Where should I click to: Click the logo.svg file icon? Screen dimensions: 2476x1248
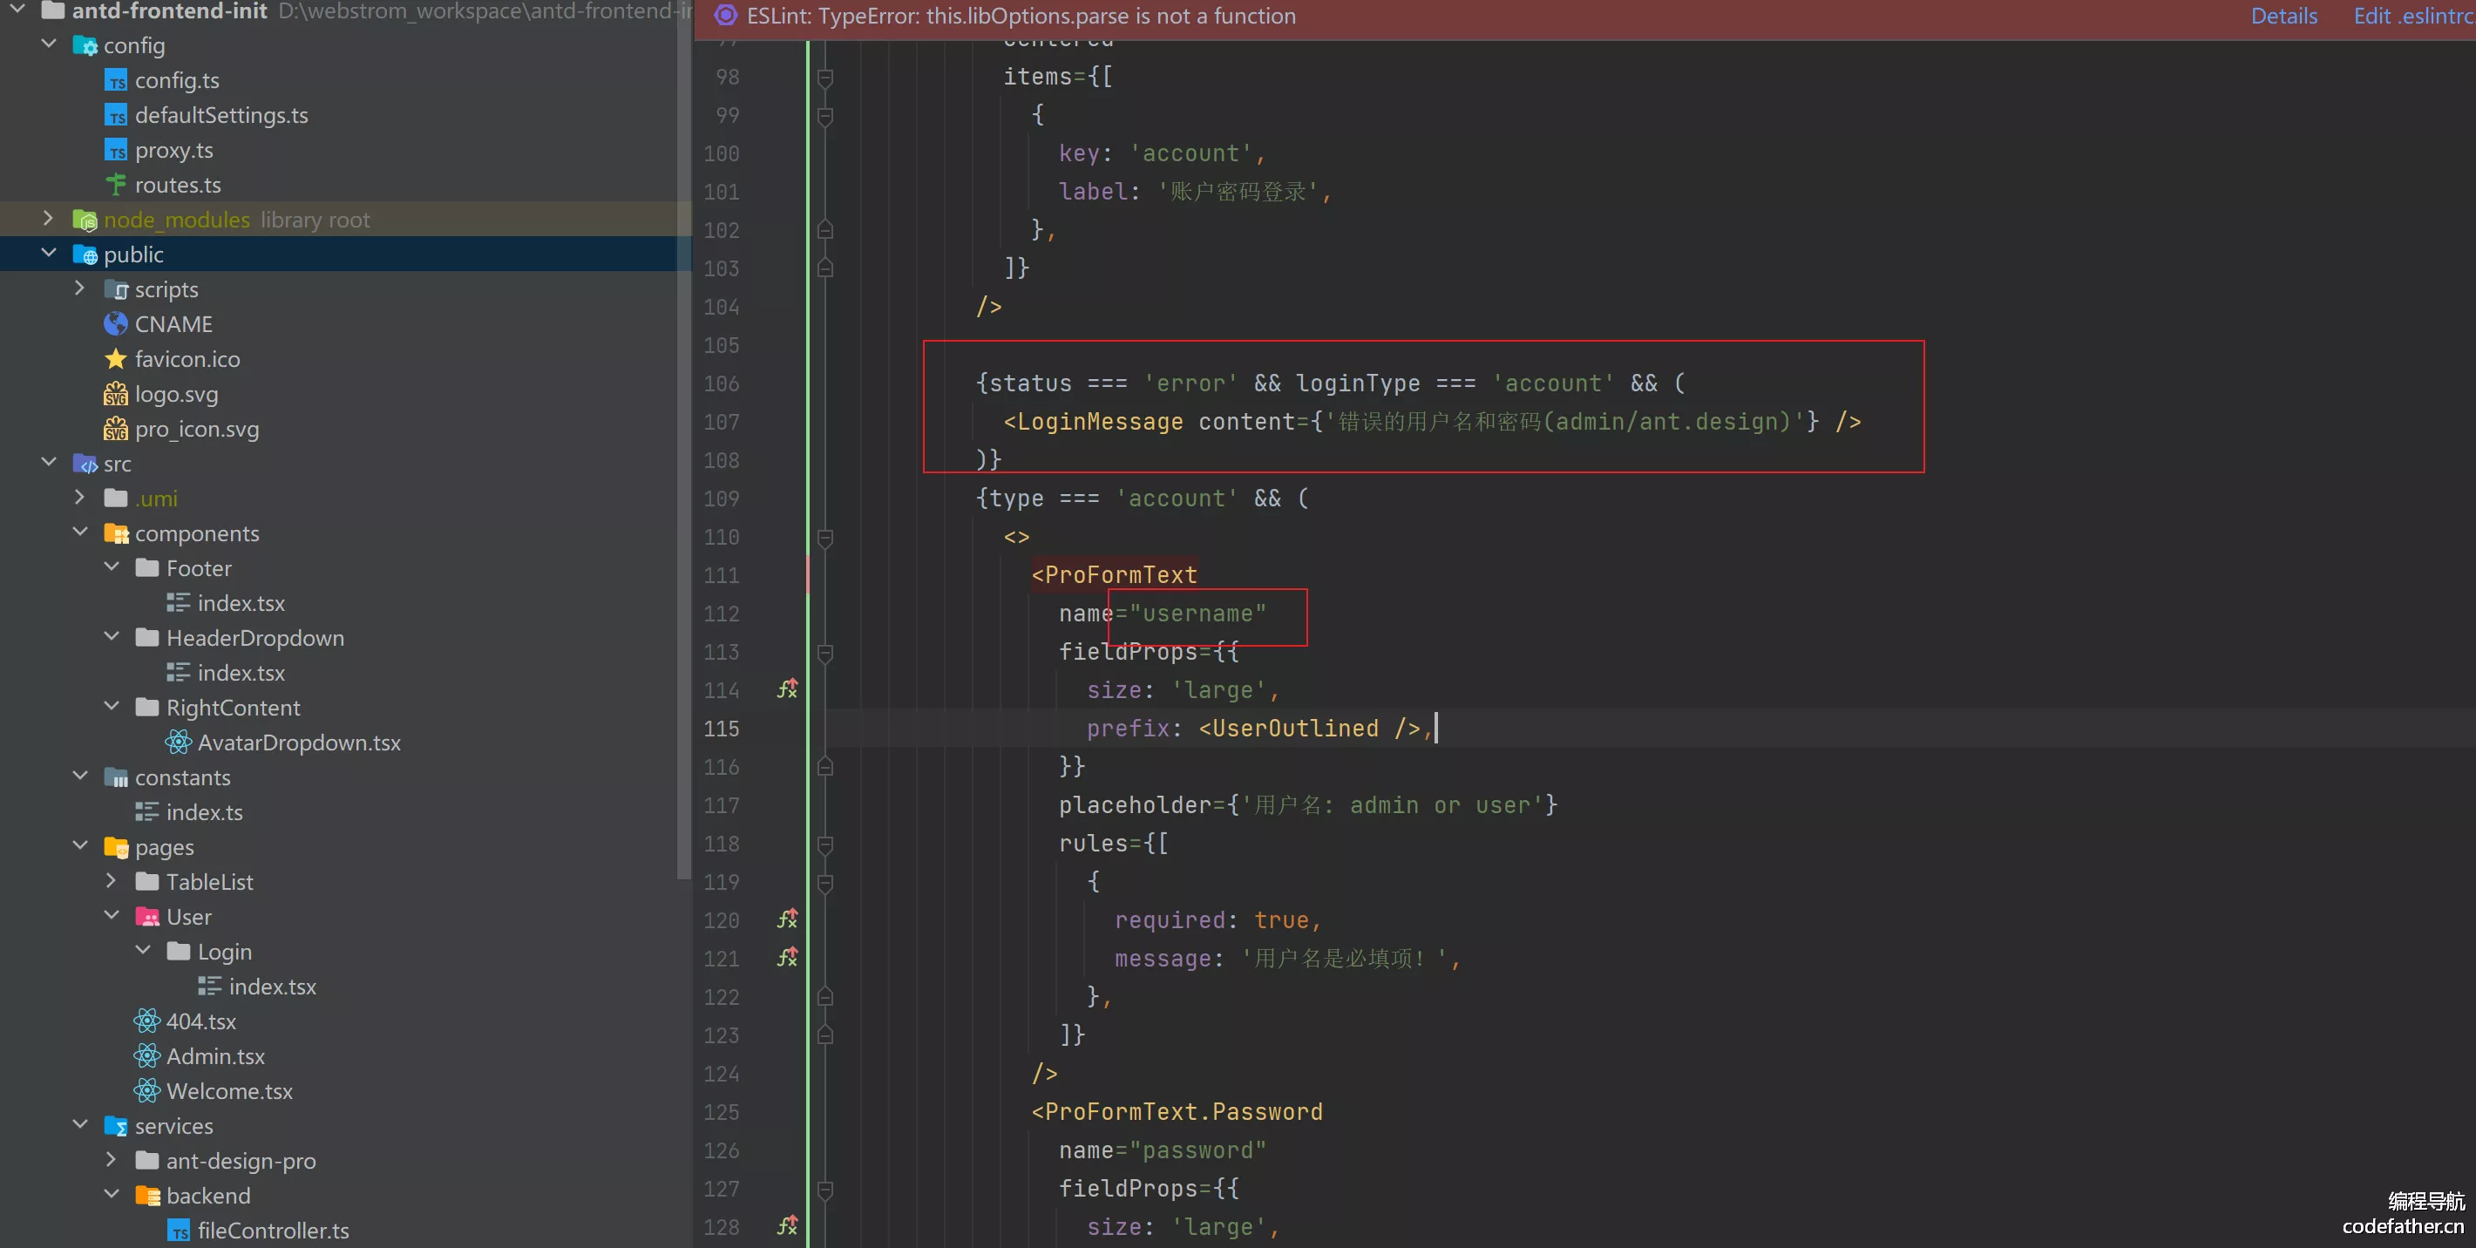(115, 394)
